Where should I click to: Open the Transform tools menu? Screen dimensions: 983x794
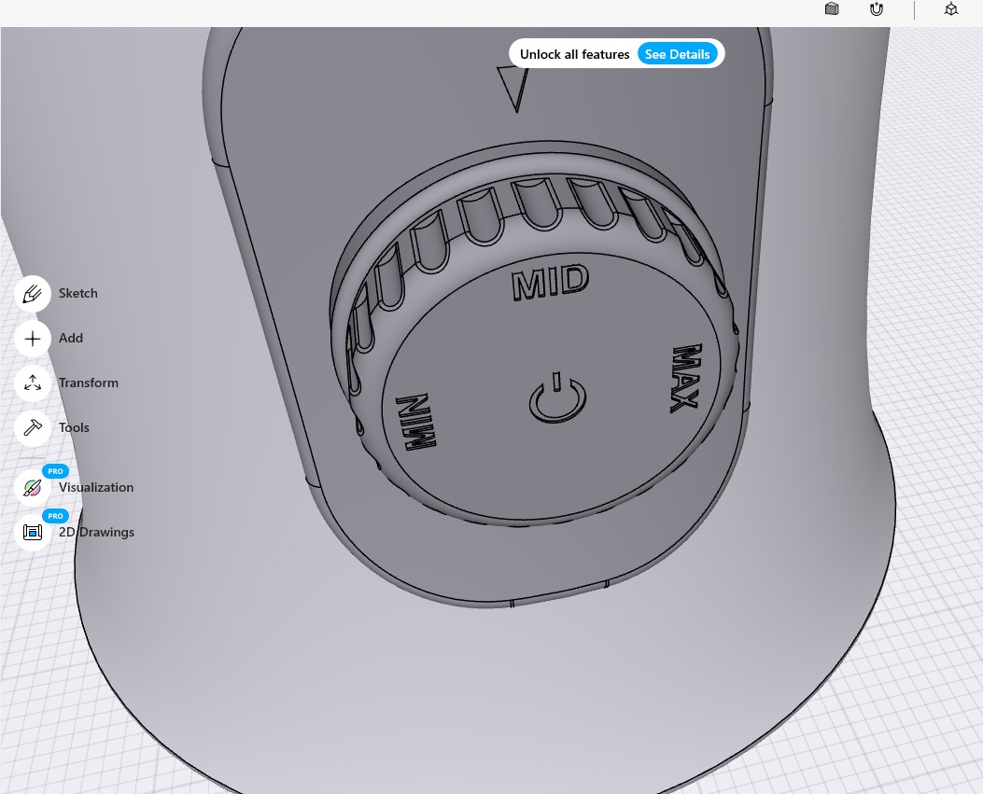click(33, 383)
